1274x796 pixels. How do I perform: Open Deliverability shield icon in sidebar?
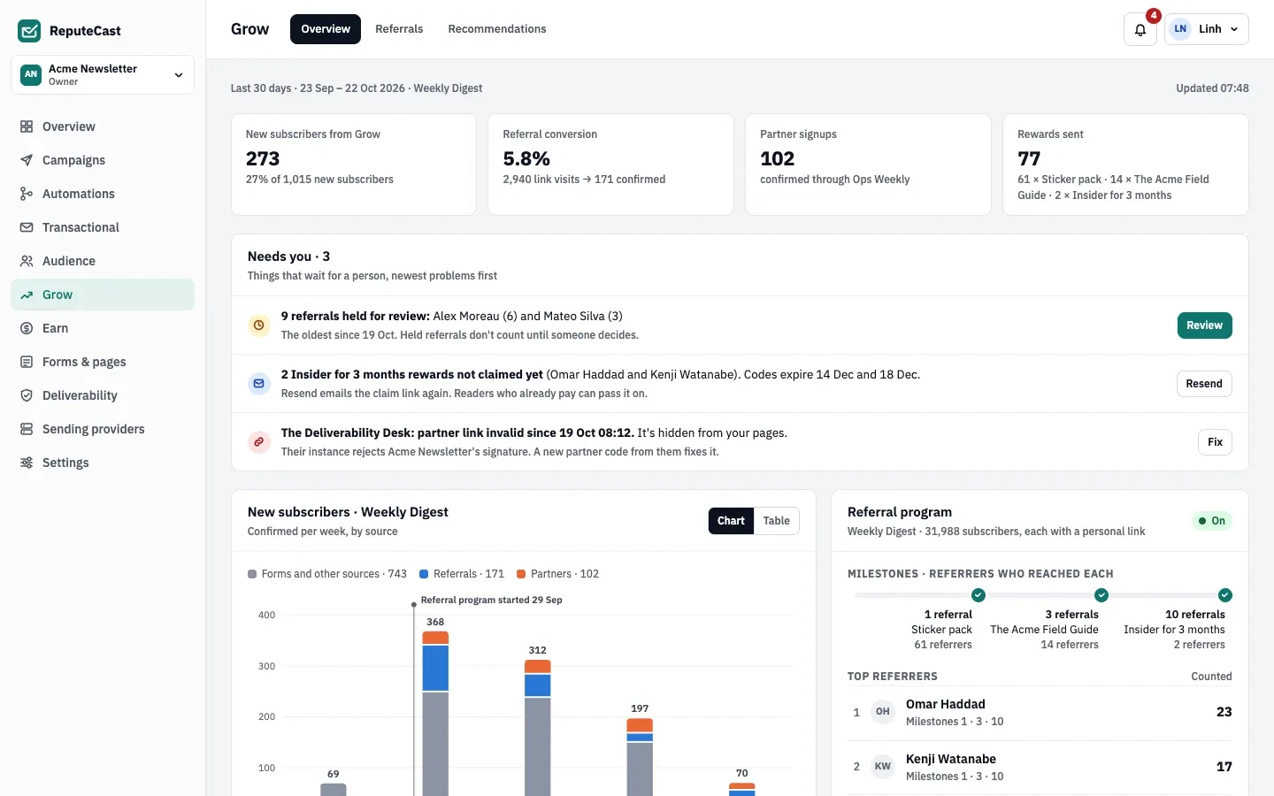(x=27, y=395)
